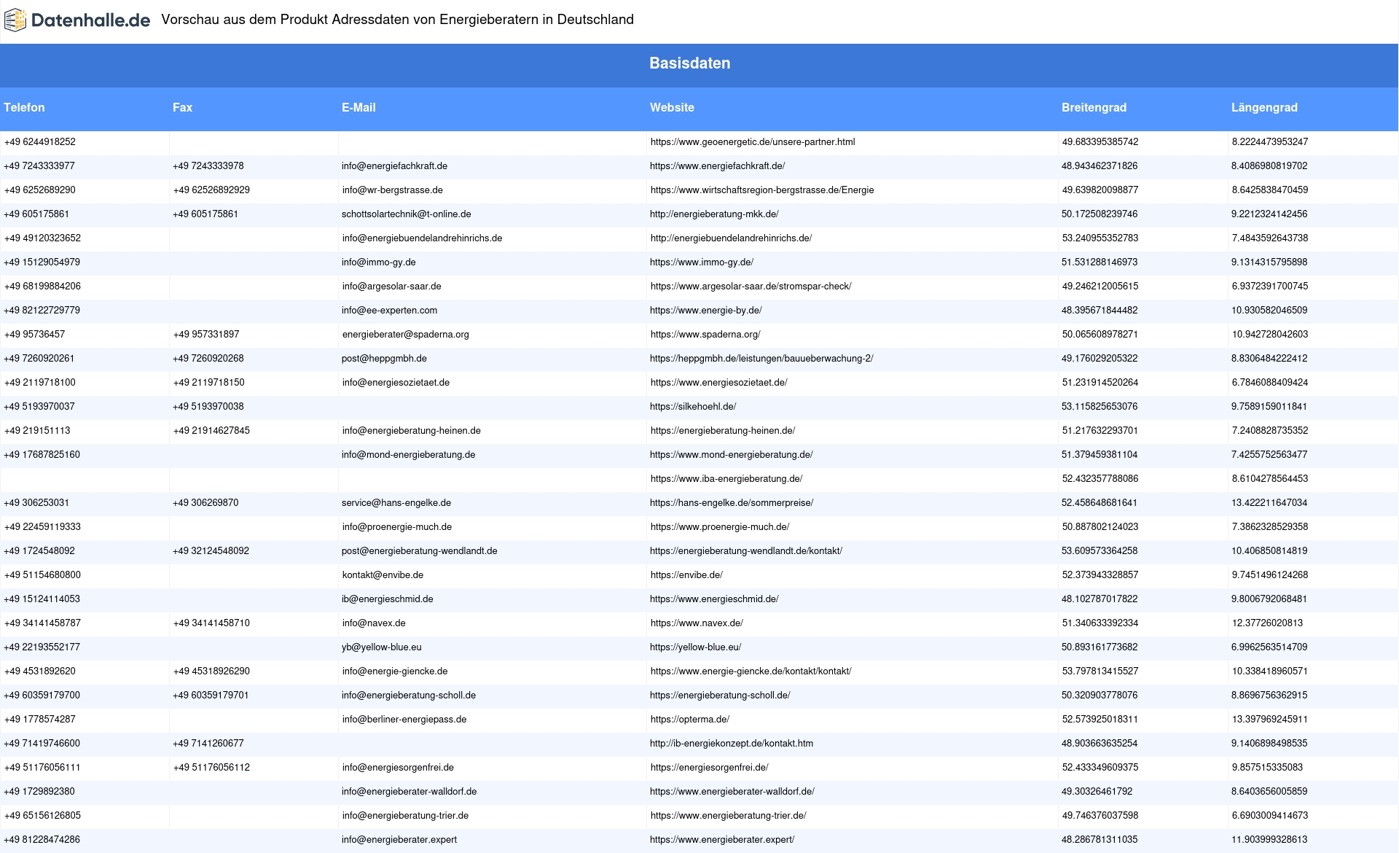
Task: Open the energie-giencke.de kontakt website URL
Action: [751, 671]
